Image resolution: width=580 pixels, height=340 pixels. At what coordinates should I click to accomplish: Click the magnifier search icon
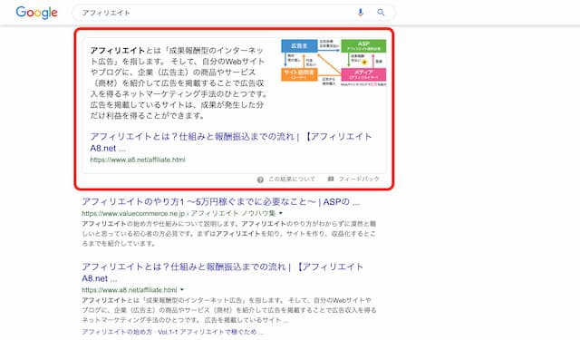click(x=381, y=13)
